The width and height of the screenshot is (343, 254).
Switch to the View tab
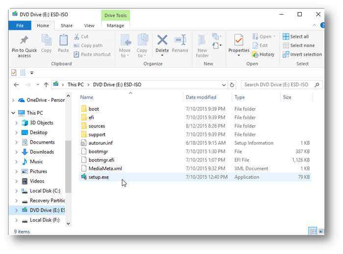coord(89,25)
